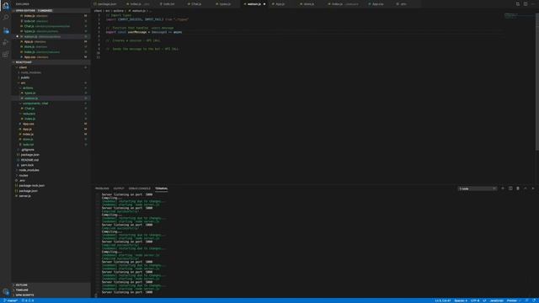Click the UTF-8 encoding in the status bar
Screen dimensions: 539x303
(475, 300)
